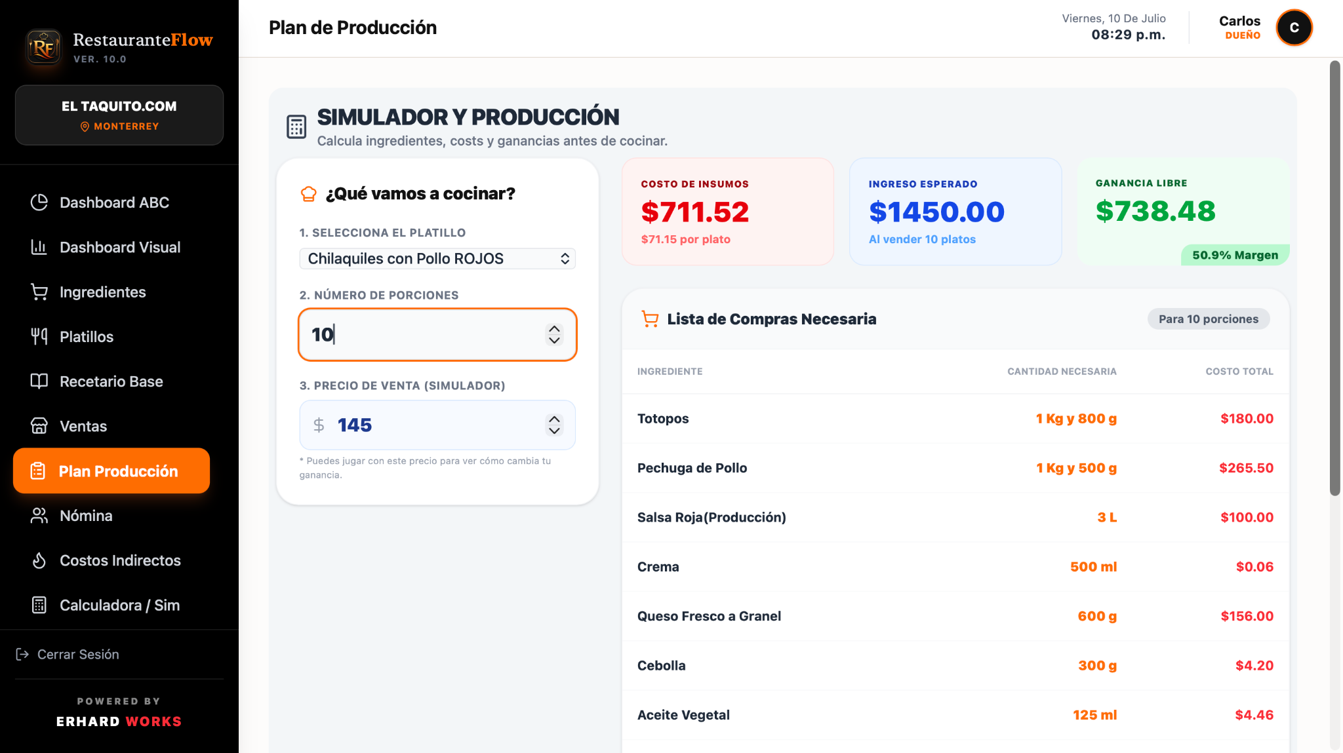
Task: Click the precio de venta spinner arrows
Action: click(554, 425)
